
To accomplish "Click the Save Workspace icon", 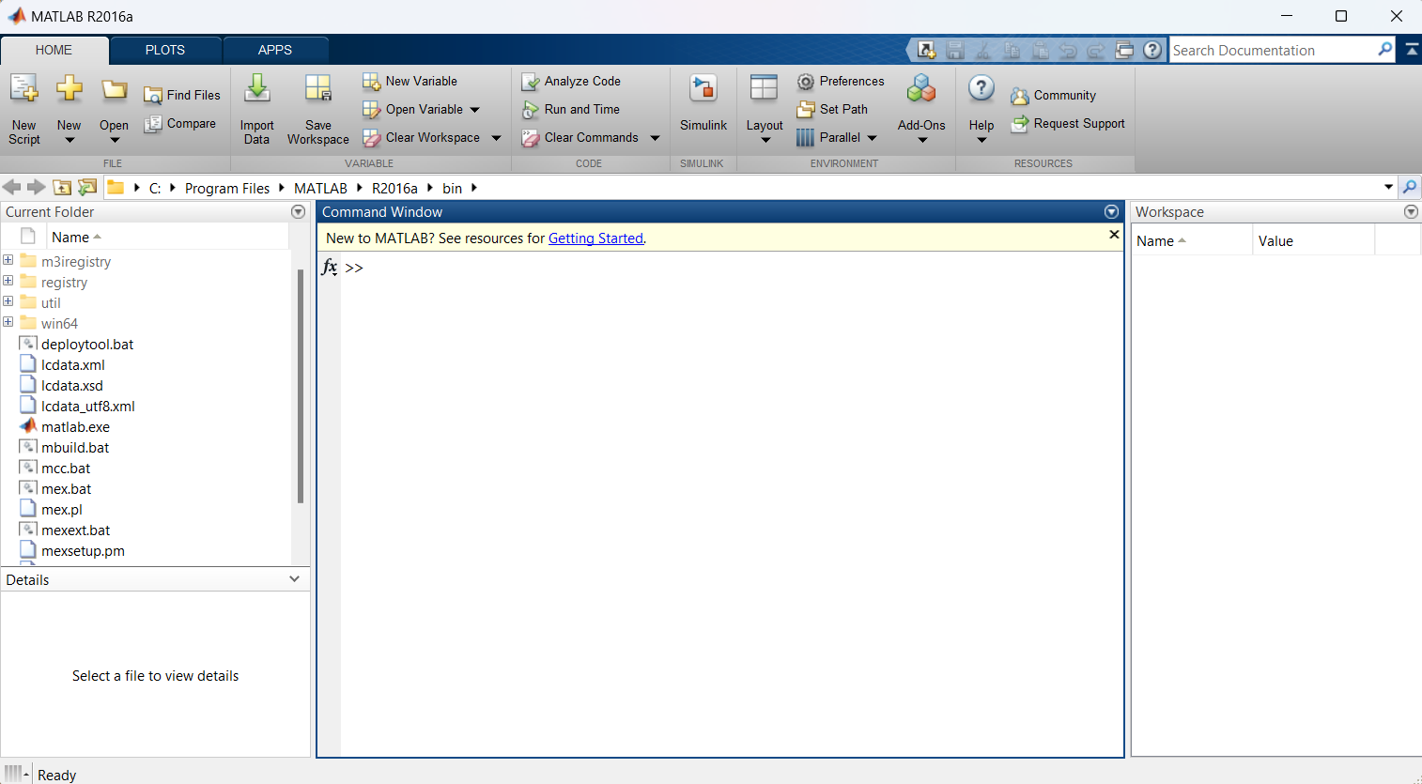I will [x=318, y=89].
